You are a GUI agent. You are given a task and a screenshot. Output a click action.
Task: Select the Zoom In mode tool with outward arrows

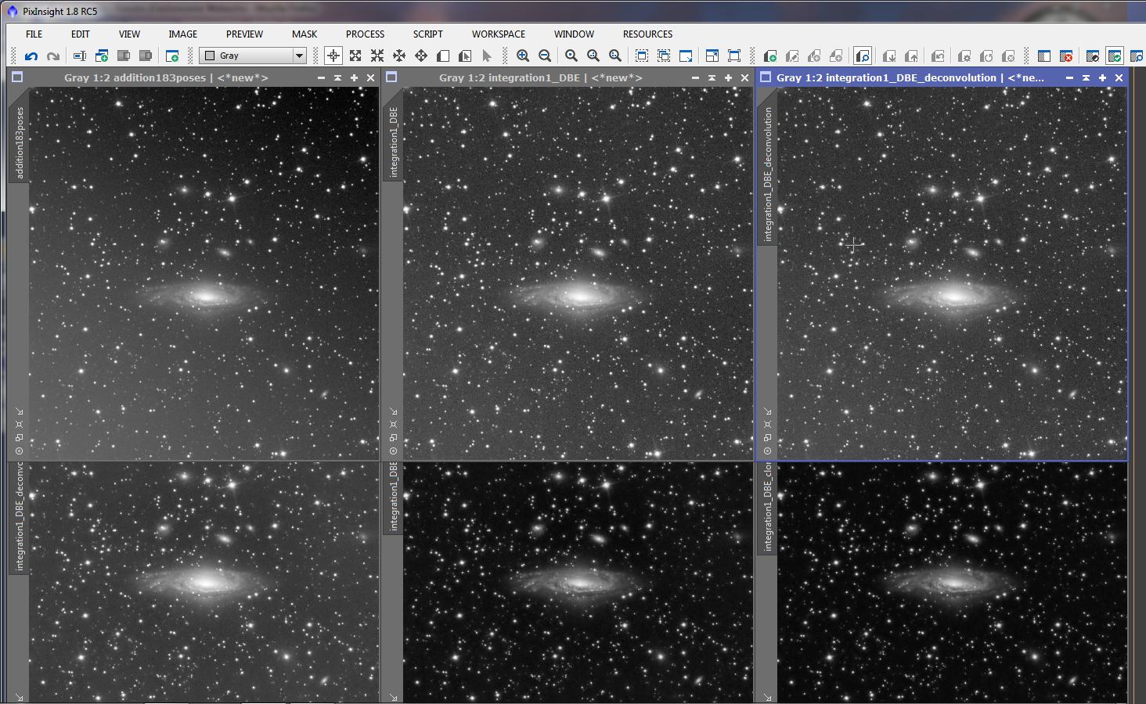[x=355, y=56]
